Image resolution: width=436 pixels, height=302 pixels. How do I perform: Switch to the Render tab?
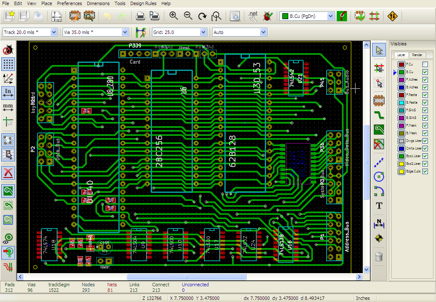point(417,55)
